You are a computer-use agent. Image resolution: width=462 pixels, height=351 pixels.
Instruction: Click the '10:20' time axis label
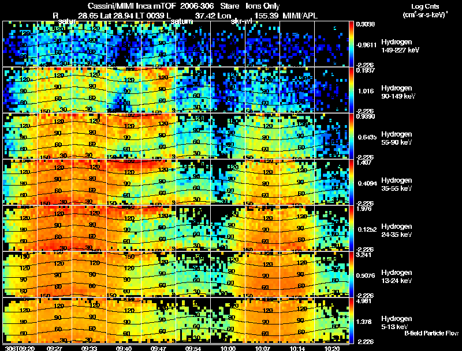(x=331, y=348)
